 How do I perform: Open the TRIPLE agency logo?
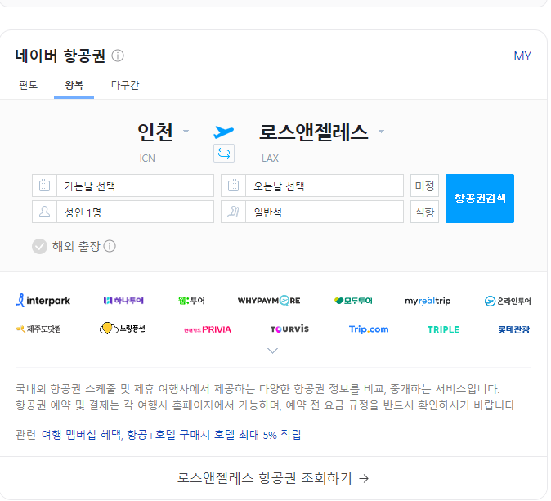coord(443,329)
